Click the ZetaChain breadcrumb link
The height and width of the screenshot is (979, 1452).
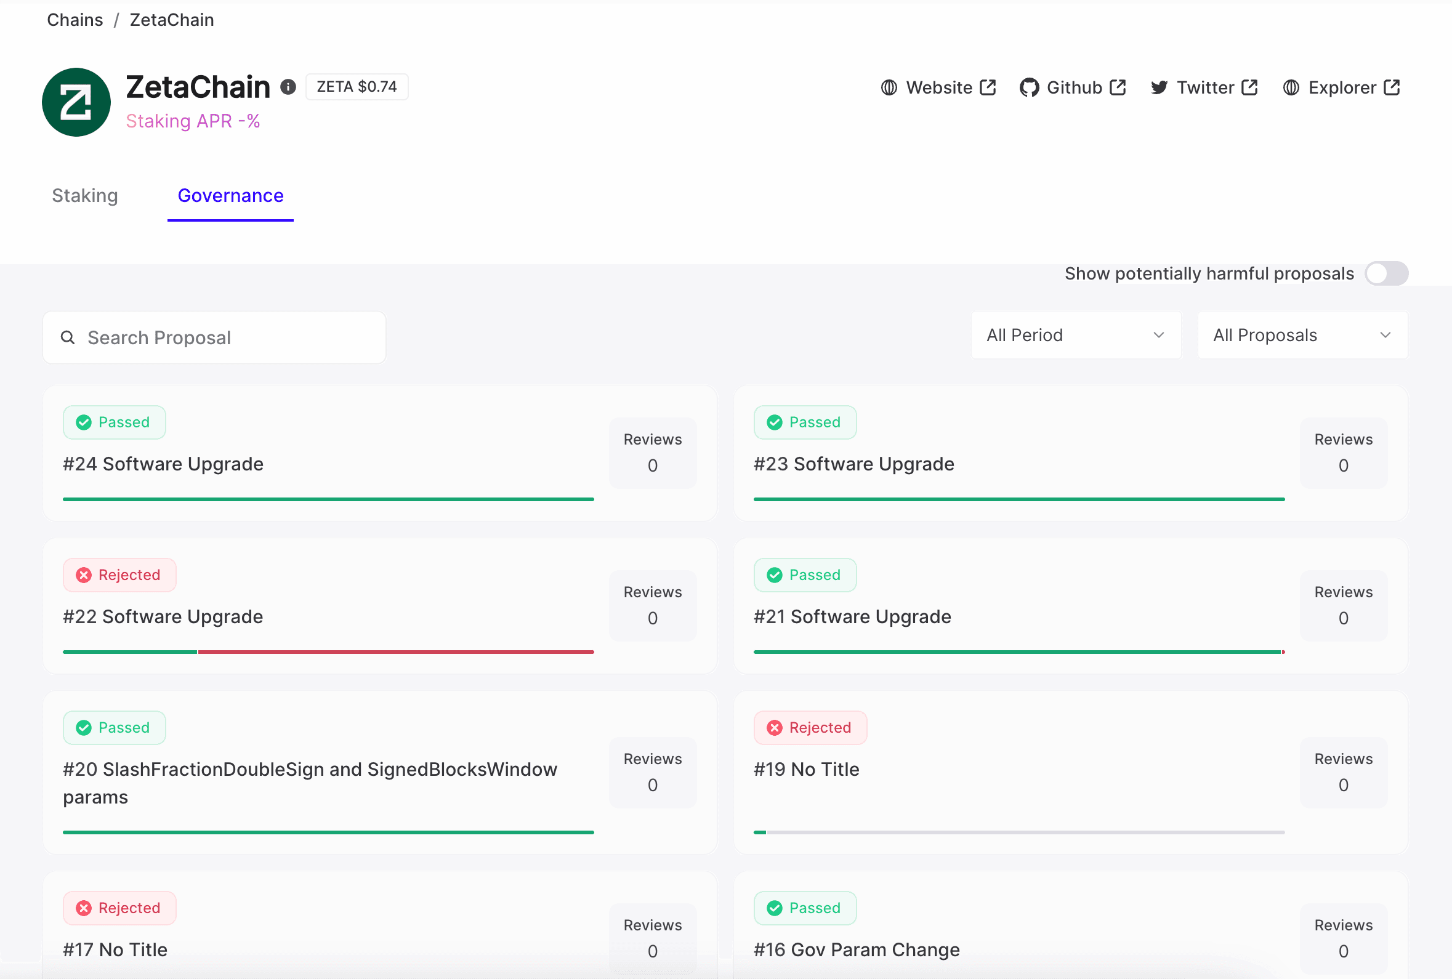[x=172, y=20]
